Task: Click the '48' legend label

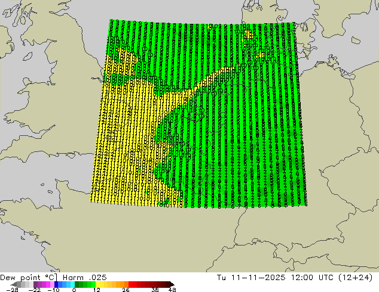Action: pyautogui.click(x=172, y=290)
